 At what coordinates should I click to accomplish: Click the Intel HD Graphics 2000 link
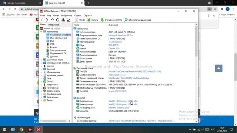(119, 108)
